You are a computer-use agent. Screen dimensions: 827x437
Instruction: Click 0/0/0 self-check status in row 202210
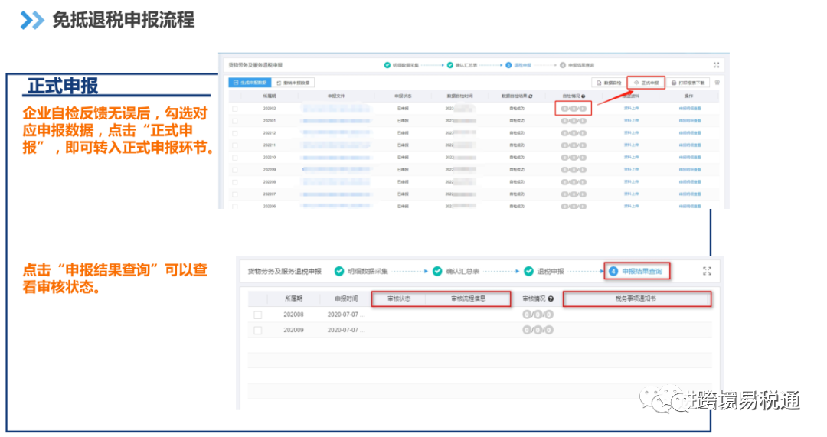click(x=574, y=158)
